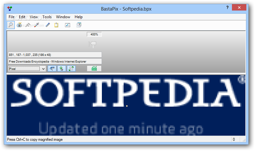
Task: Click the coordinates field 851, 187 - 1,037, 235
Action: pyautogui.click(x=55, y=55)
